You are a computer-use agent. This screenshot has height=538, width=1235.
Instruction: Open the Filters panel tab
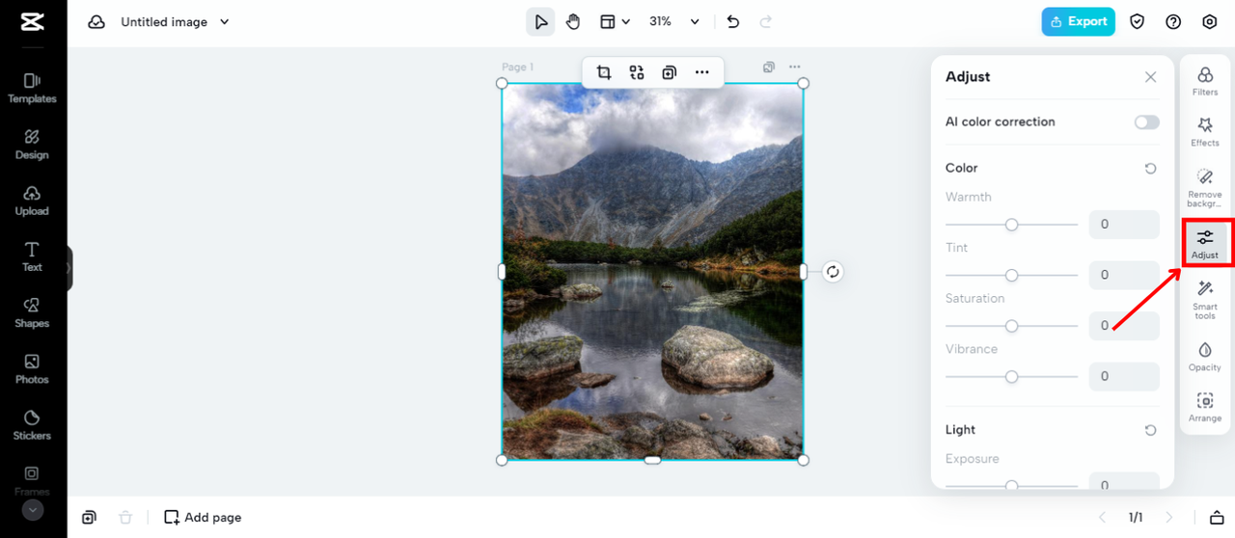(1205, 81)
